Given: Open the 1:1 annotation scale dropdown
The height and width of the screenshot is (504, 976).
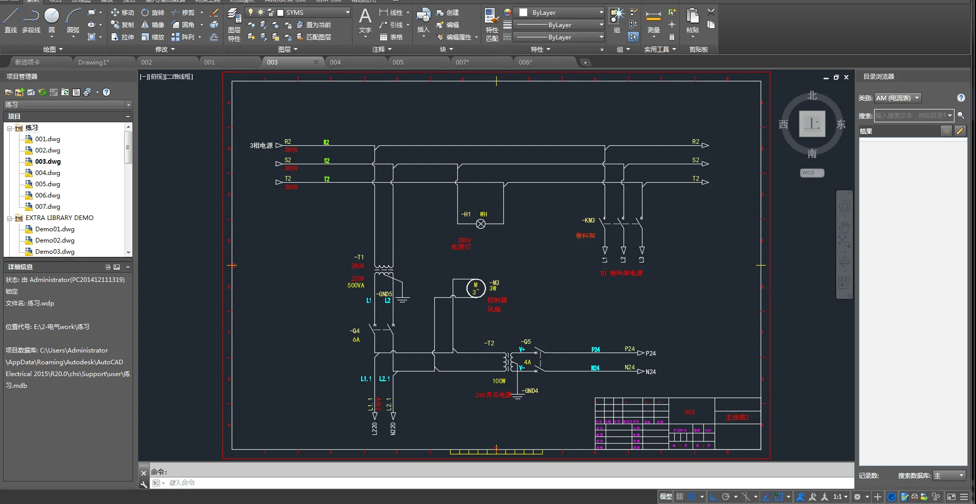Looking at the screenshot, I should pyautogui.click(x=840, y=496).
